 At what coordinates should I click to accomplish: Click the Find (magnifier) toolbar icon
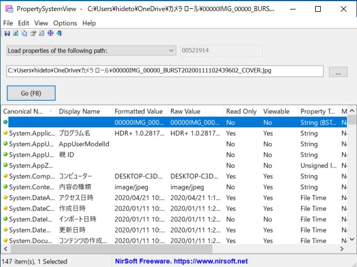click(42, 33)
